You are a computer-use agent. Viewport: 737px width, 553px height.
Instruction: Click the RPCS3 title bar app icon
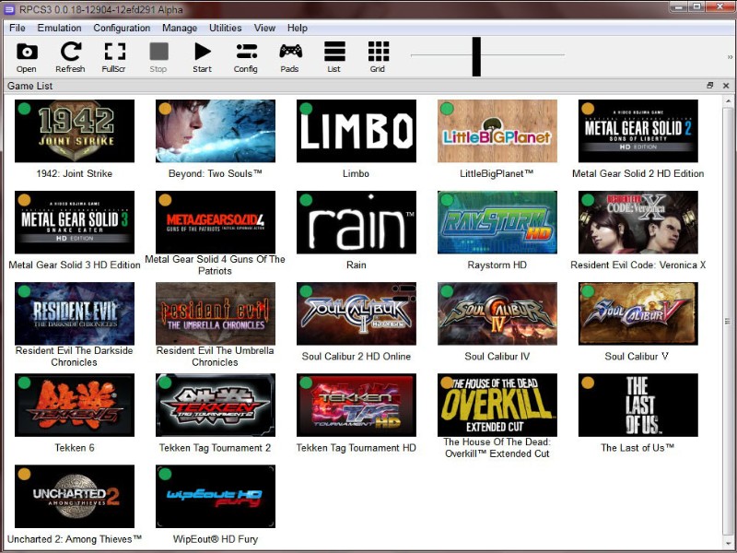point(9,9)
